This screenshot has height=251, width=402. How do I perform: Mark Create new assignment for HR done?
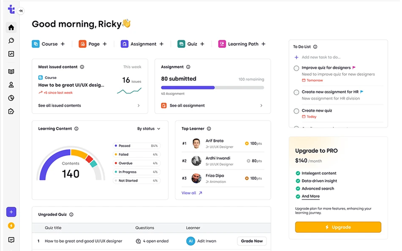tap(296, 92)
